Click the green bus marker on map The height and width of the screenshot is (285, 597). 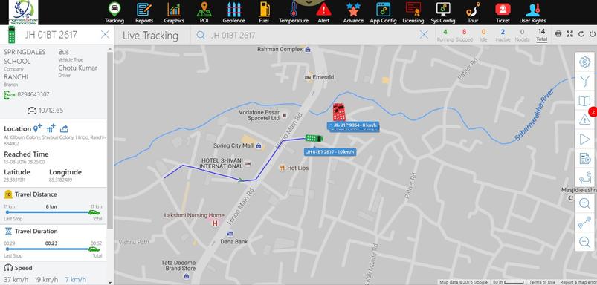pos(314,138)
